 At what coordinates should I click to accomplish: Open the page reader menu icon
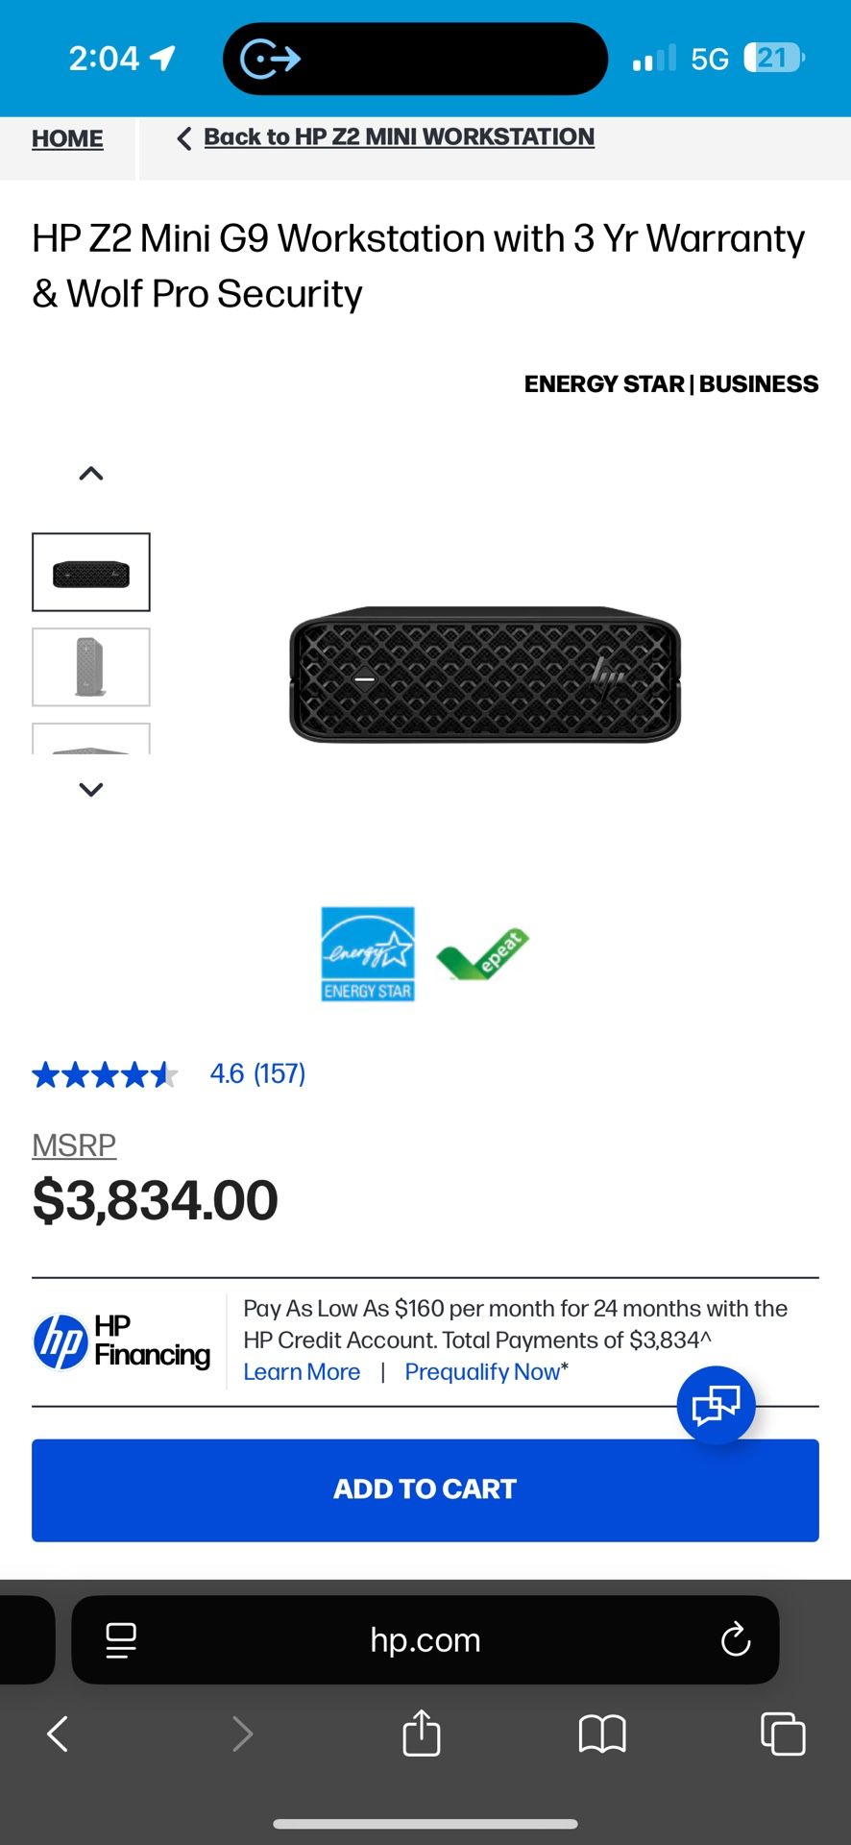coord(121,1639)
